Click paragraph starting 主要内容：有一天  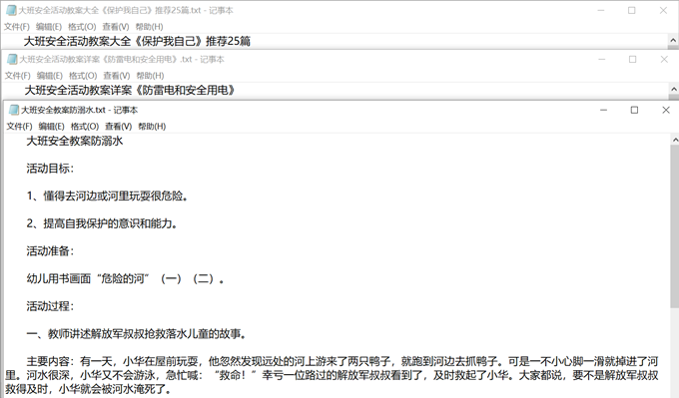[332, 375]
